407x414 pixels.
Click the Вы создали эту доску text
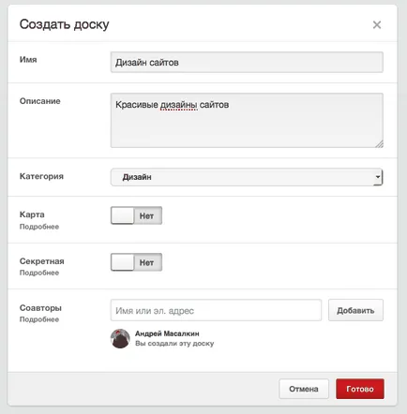(174, 344)
